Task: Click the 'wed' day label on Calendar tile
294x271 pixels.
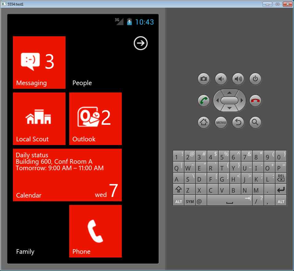Action: (101, 195)
